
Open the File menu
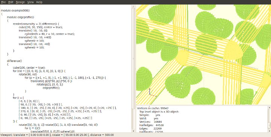3,2
